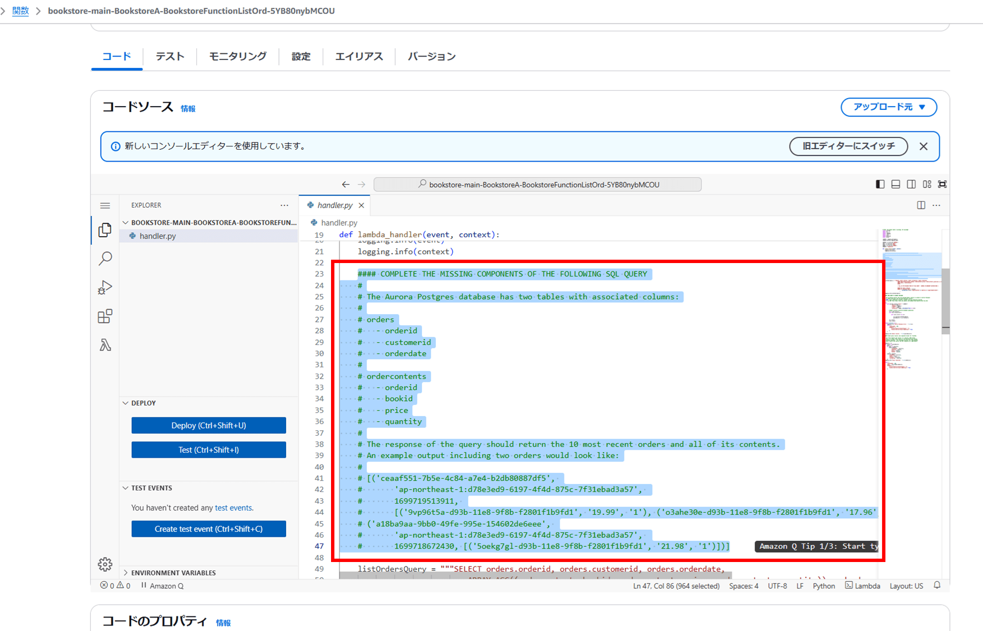Image resolution: width=983 pixels, height=631 pixels.
Task: Click Amazon Q status bar item
Action: [x=162, y=586]
